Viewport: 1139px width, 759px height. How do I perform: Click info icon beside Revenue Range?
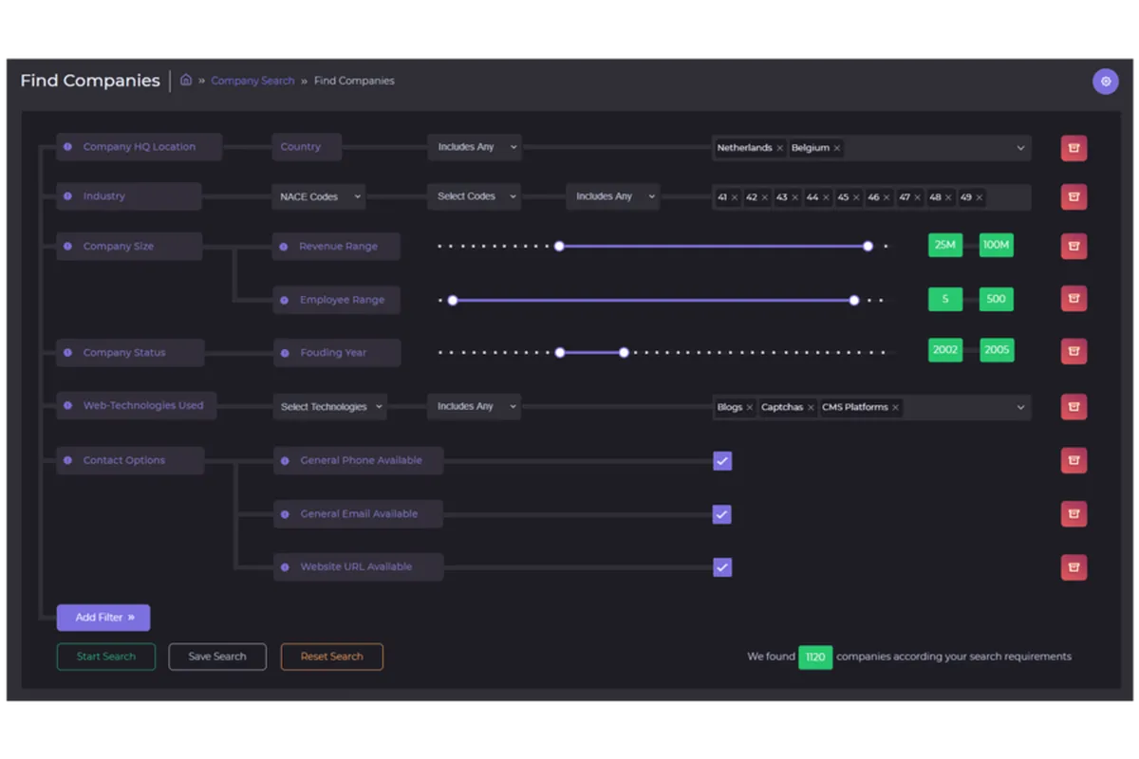tap(284, 247)
